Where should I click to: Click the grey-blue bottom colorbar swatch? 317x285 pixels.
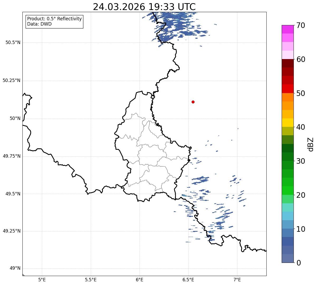(288, 258)
